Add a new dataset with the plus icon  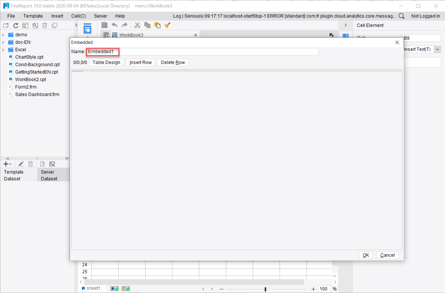(6, 164)
